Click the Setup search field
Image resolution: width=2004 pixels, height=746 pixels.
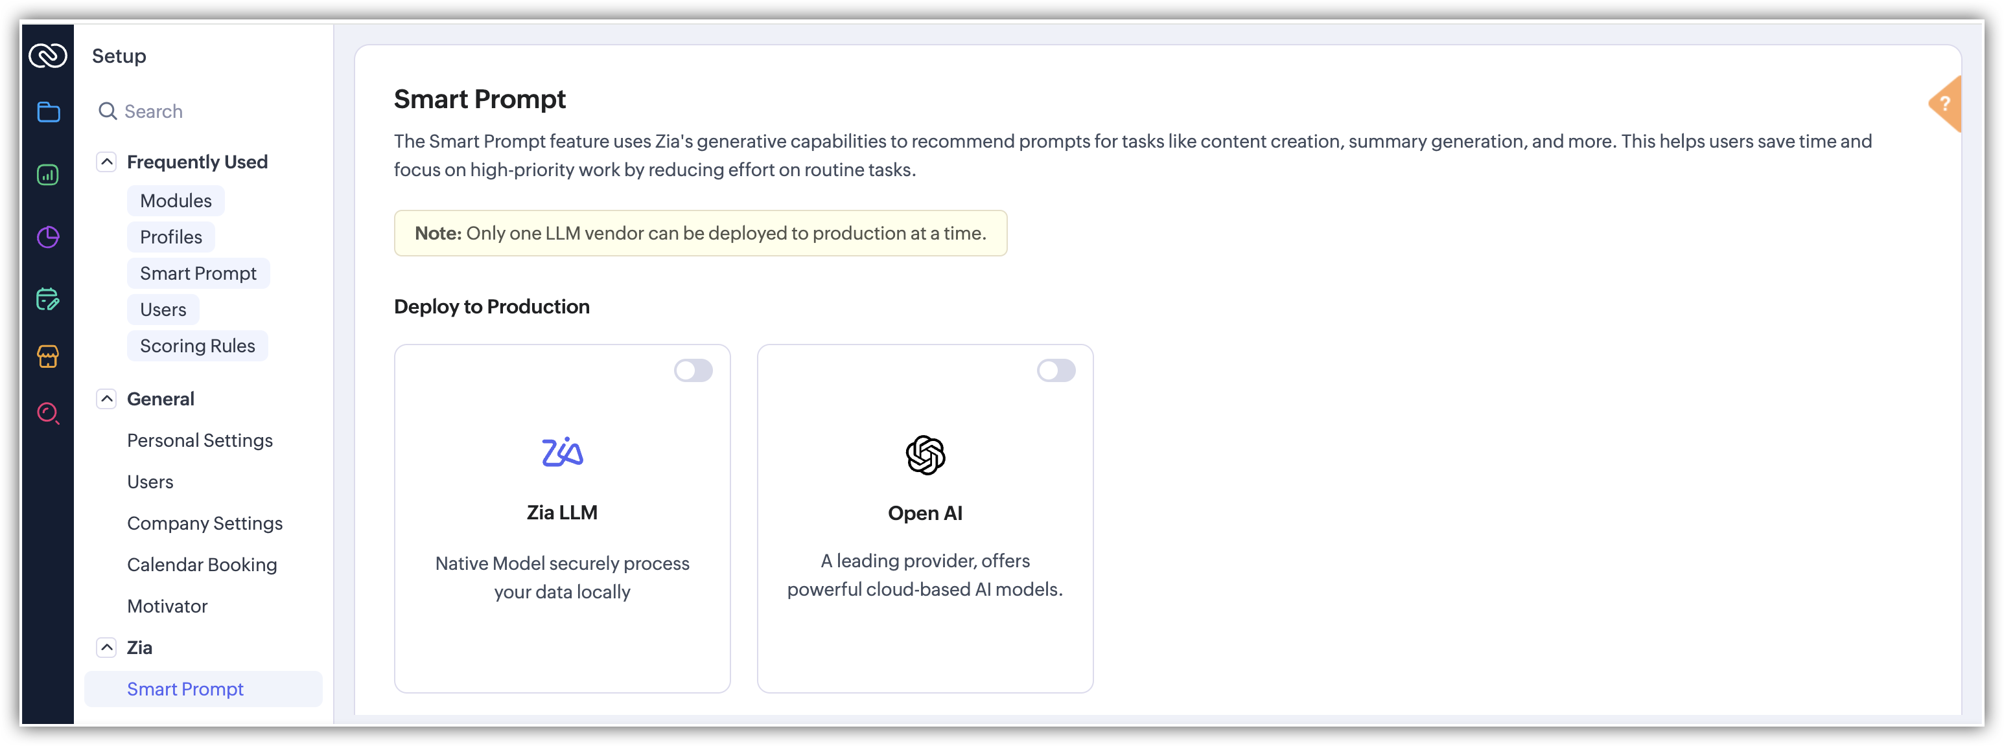[204, 111]
